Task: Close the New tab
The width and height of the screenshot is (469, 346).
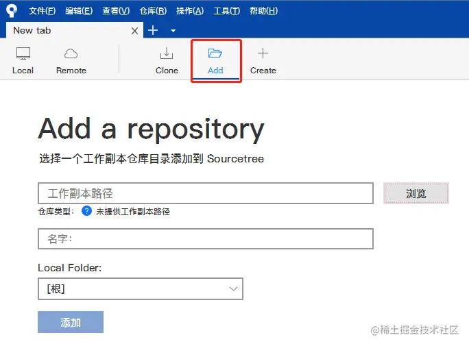Action: click(x=134, y=30)
